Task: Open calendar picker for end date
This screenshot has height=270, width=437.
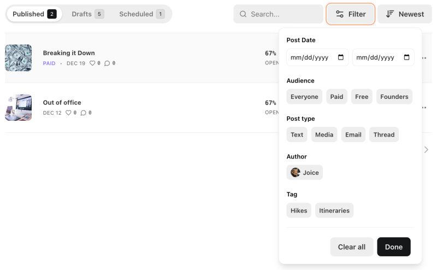Action: tap(406, 57)
